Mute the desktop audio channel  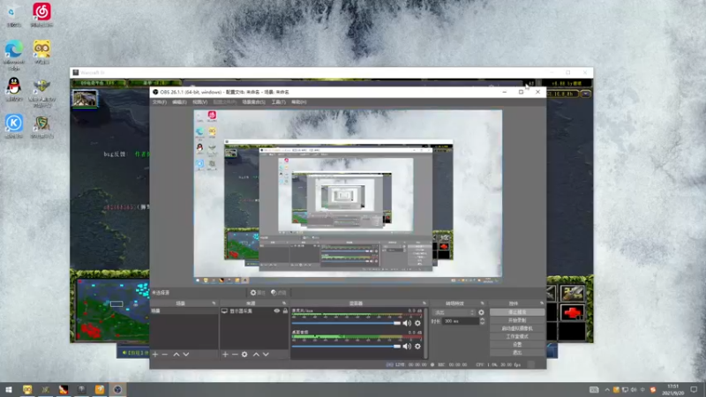point(407,346)
